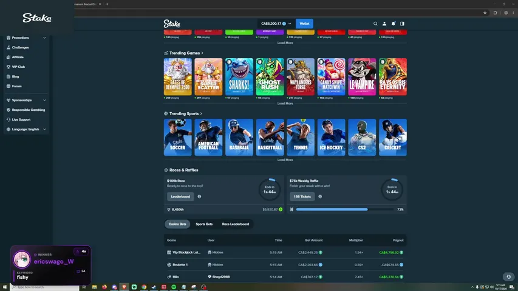Open Spotify from the taskbar

(174, 287)
